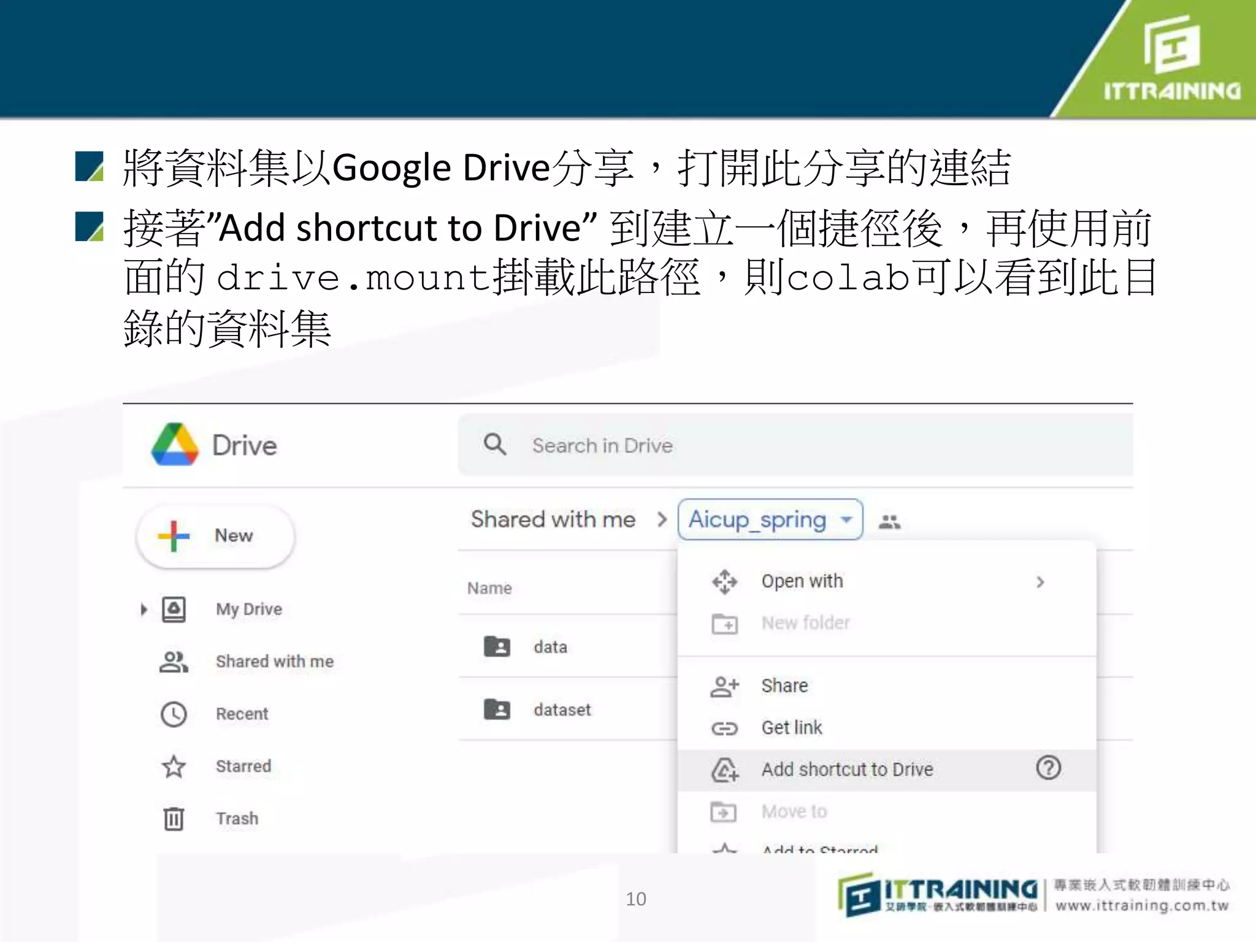
Task: Click the Starred star icon in sidebar
Action: [174, 767]
